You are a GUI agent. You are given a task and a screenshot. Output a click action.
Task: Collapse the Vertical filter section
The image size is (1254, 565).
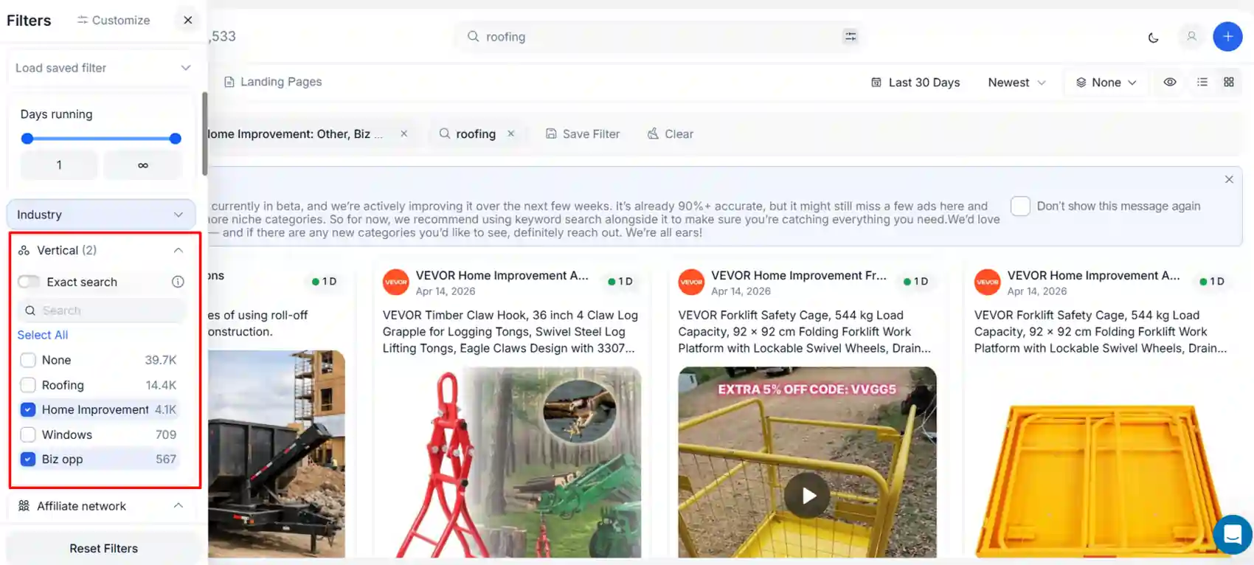point(178,251)
